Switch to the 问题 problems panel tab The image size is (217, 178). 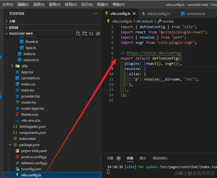[x=110, y=158]
